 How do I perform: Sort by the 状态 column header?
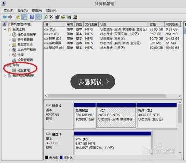(x=123, y=24)
